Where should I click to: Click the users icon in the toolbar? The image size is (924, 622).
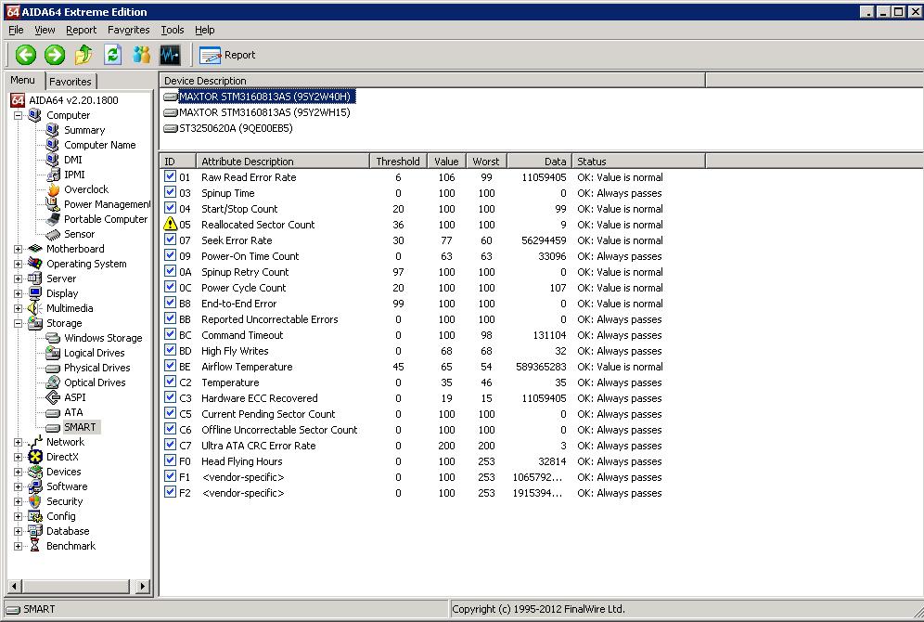(141, 55)
